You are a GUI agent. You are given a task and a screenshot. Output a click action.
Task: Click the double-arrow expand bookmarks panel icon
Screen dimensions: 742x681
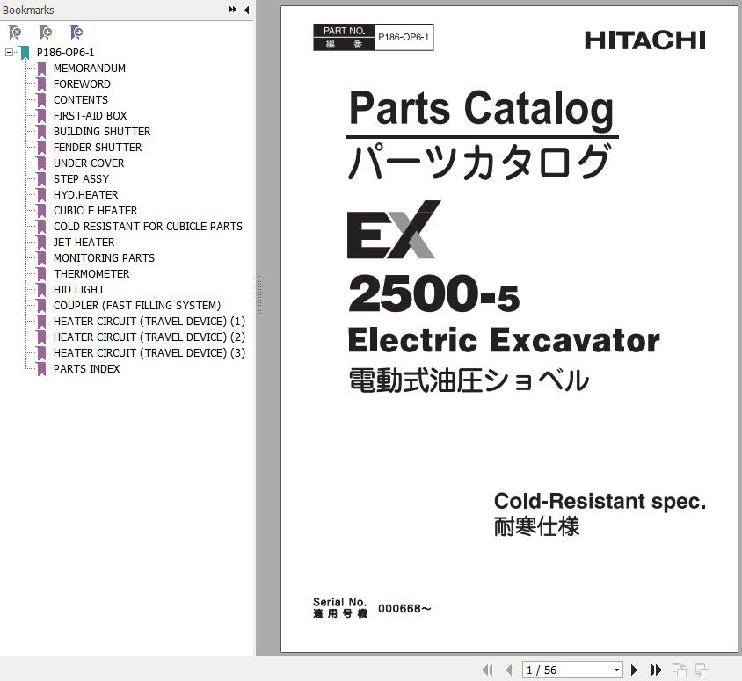[x=232, y=10]
